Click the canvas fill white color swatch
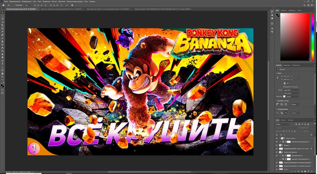The width and height of the screenshot is (317, 174). tap(284, 96)
